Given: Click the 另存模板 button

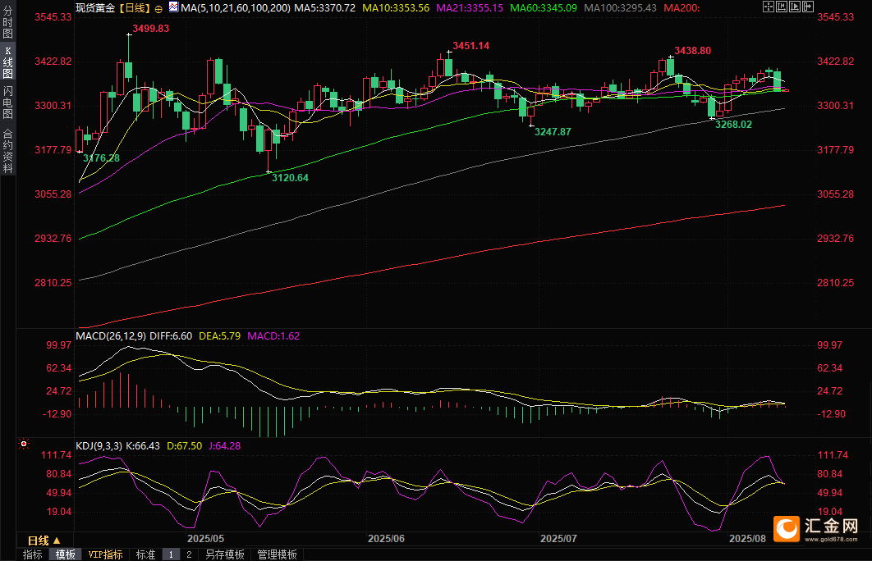Looking at the screenshot, I should point(224,554).
